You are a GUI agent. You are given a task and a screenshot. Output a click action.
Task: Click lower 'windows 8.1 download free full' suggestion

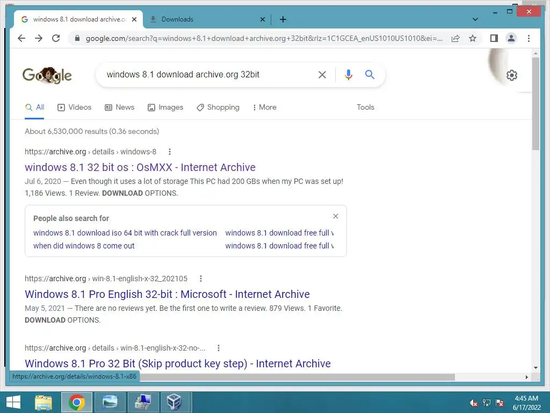click(279, 246)
